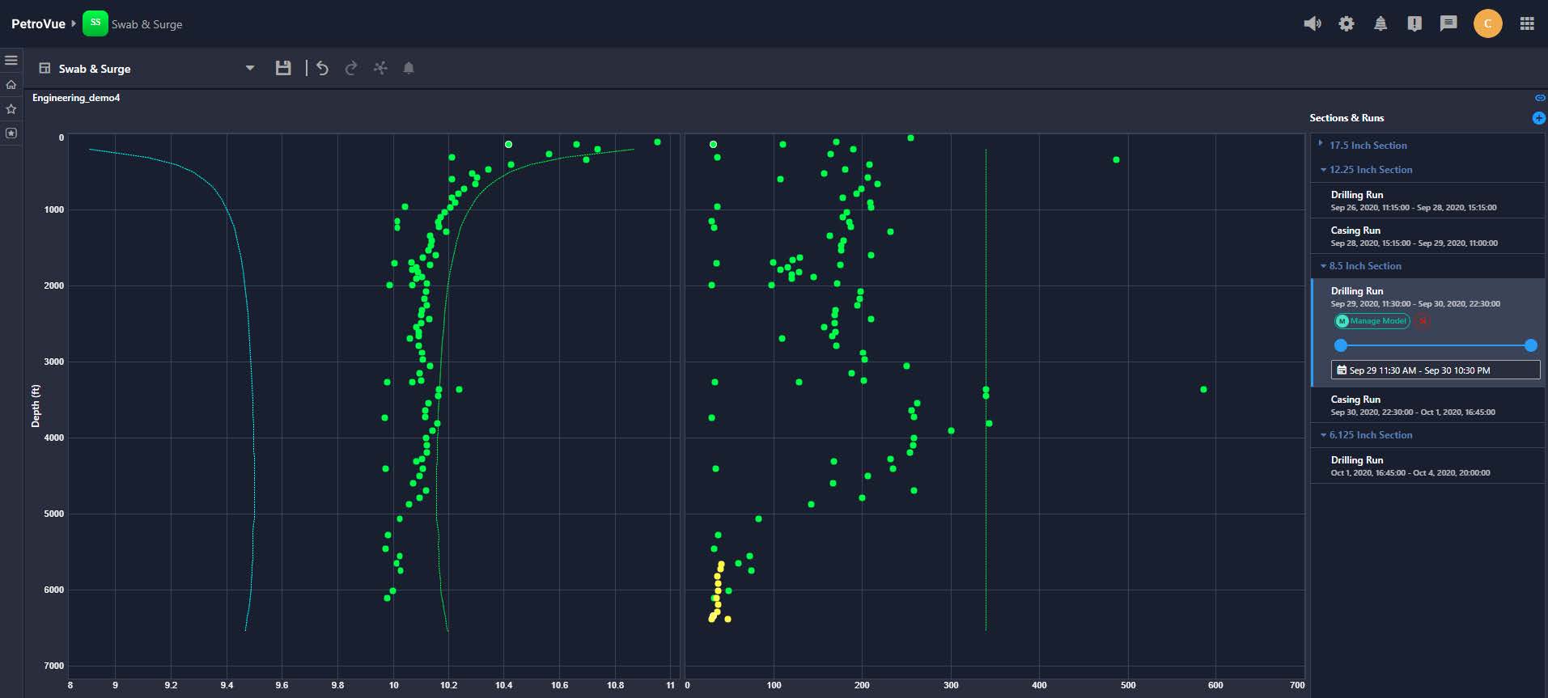Viewport: 1548px width, 698px height.
Task: Open favorites with the sidebar star icon
Action: coord(11,108)
